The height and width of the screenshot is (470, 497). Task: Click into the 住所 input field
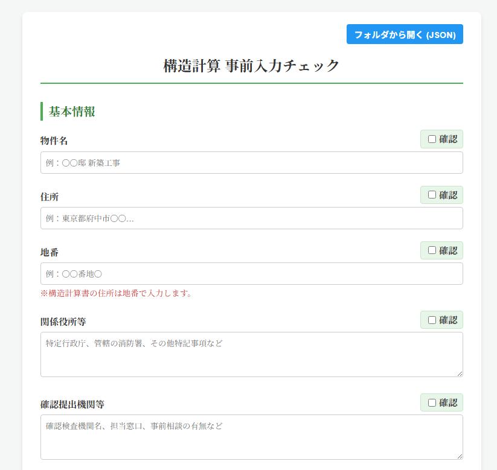[x=251, y=218]
